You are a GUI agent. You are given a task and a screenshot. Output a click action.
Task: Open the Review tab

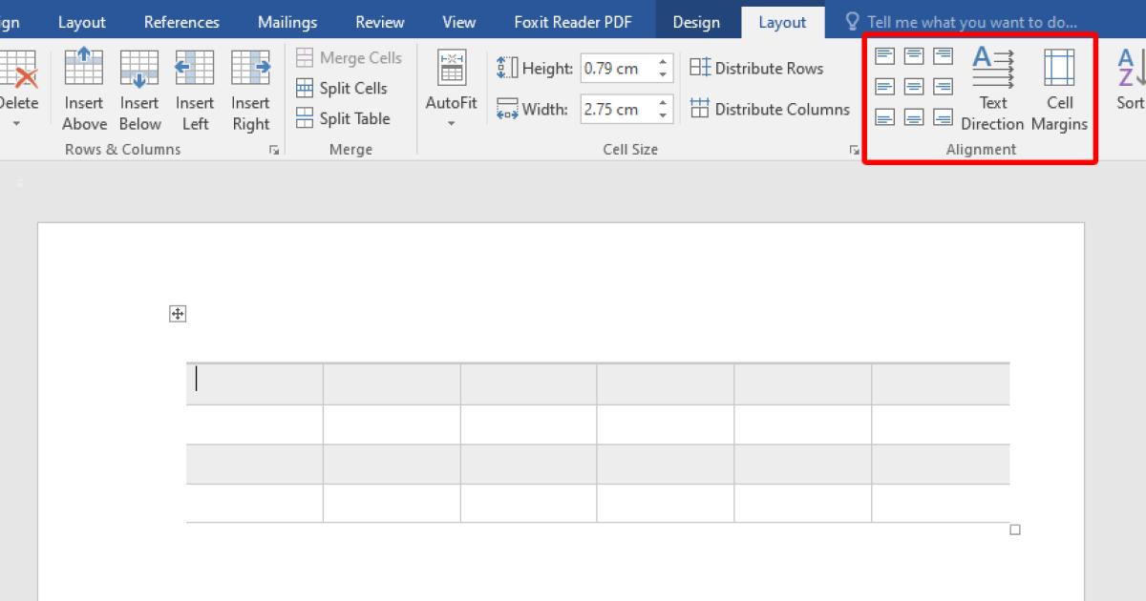pyautogui.click(x=380, y=22)
